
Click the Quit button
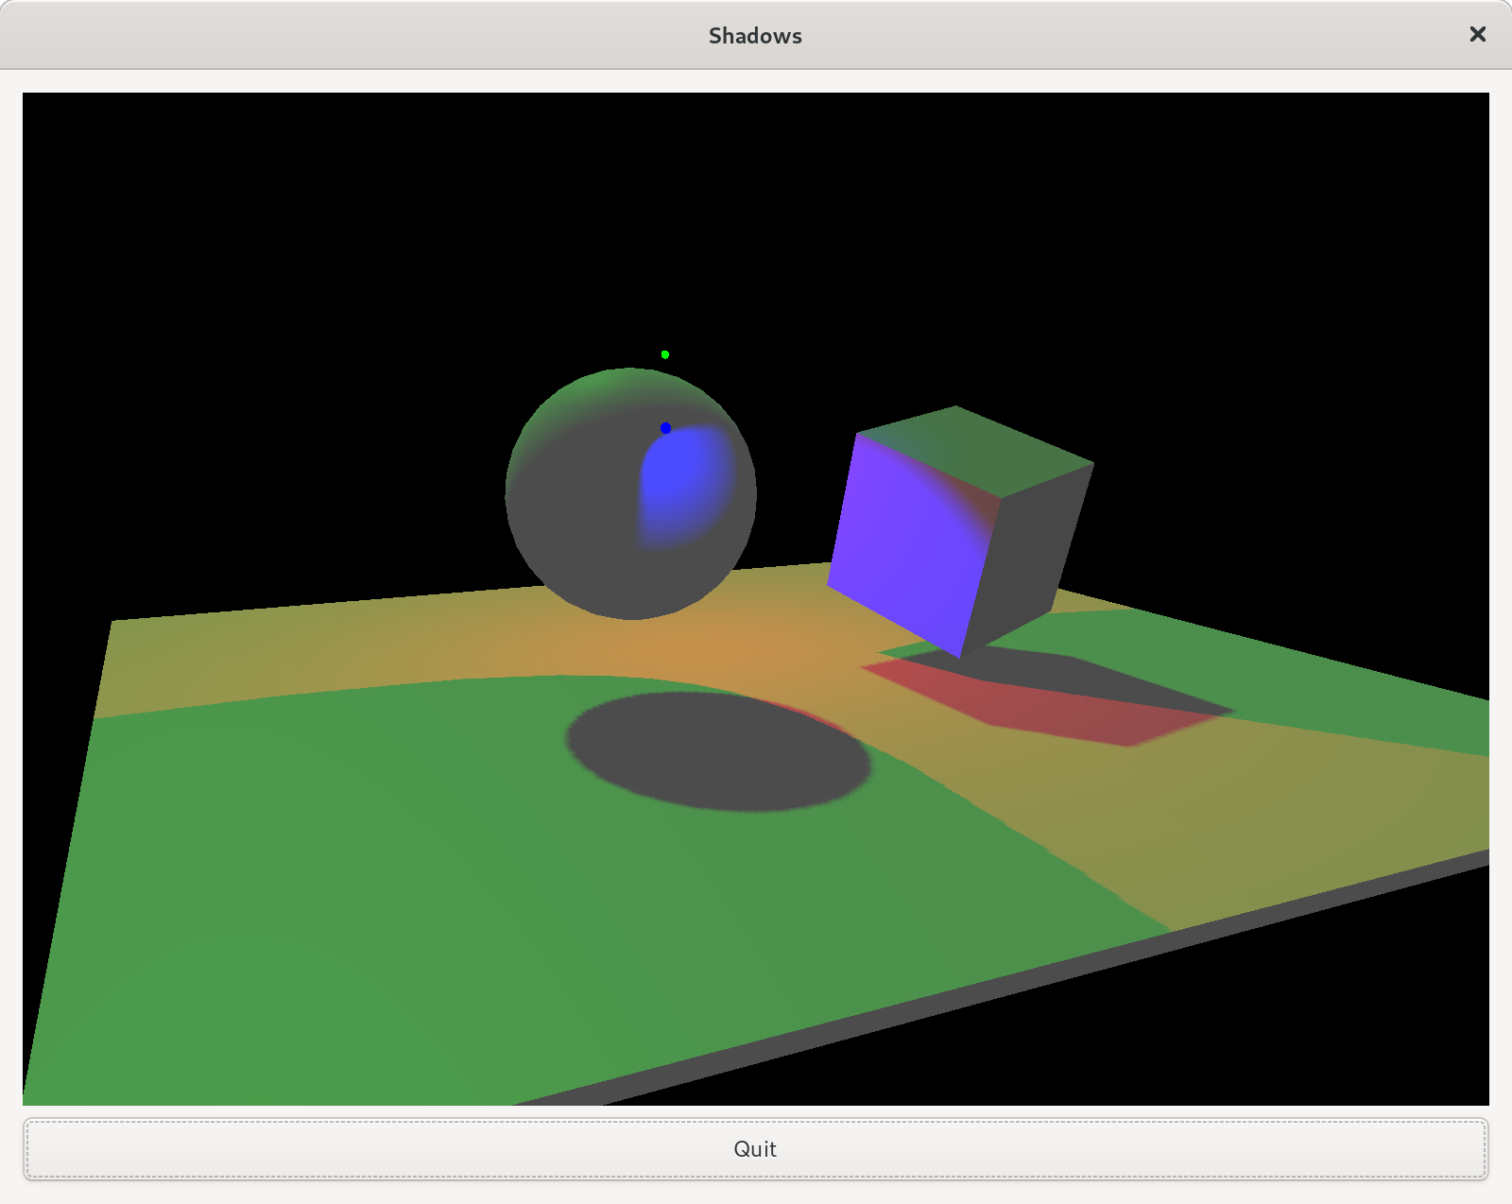pyautogui.click(x=755, y=1149)
